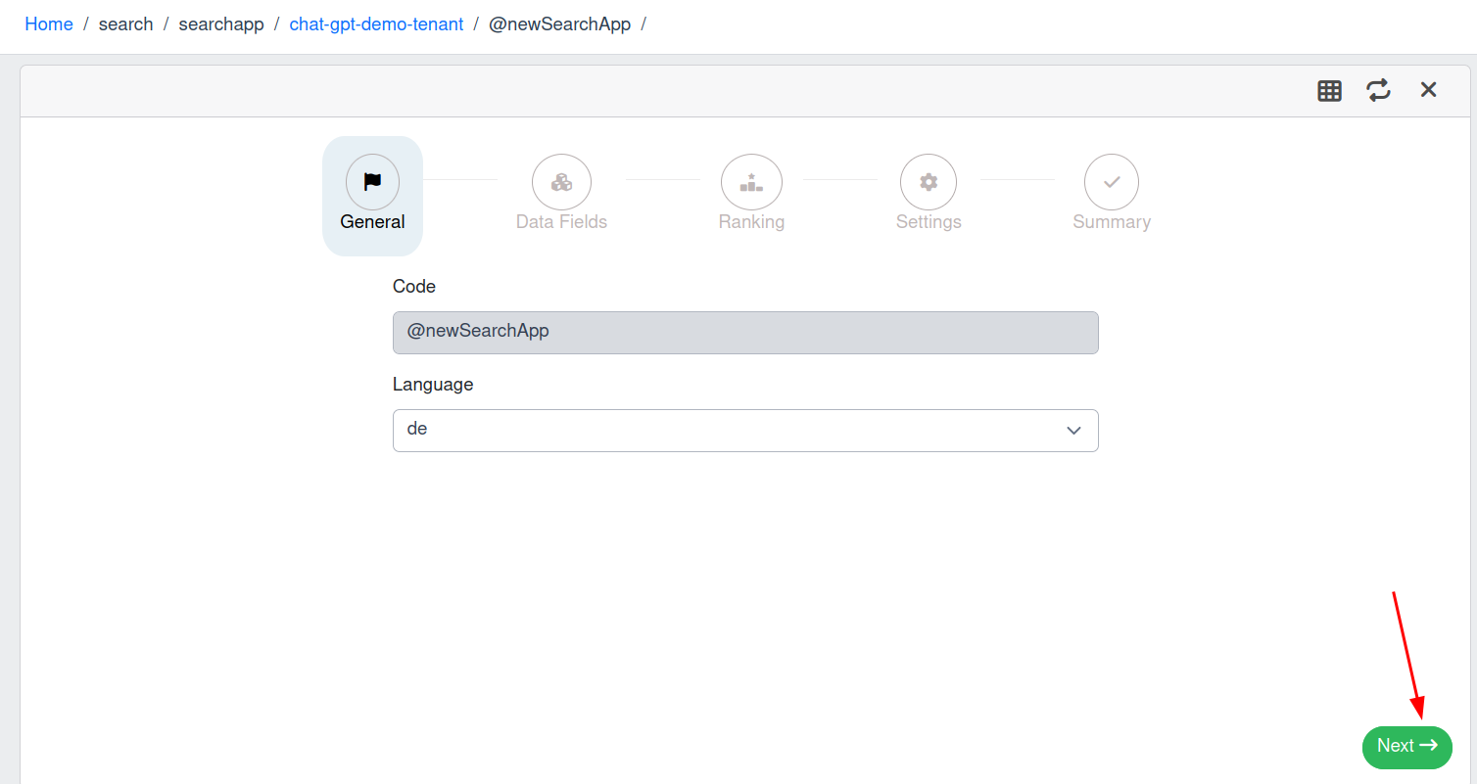Click the @newSearchApp breadcrumb text
Viewport: 1477px width, 784px height.
(559, 24)
